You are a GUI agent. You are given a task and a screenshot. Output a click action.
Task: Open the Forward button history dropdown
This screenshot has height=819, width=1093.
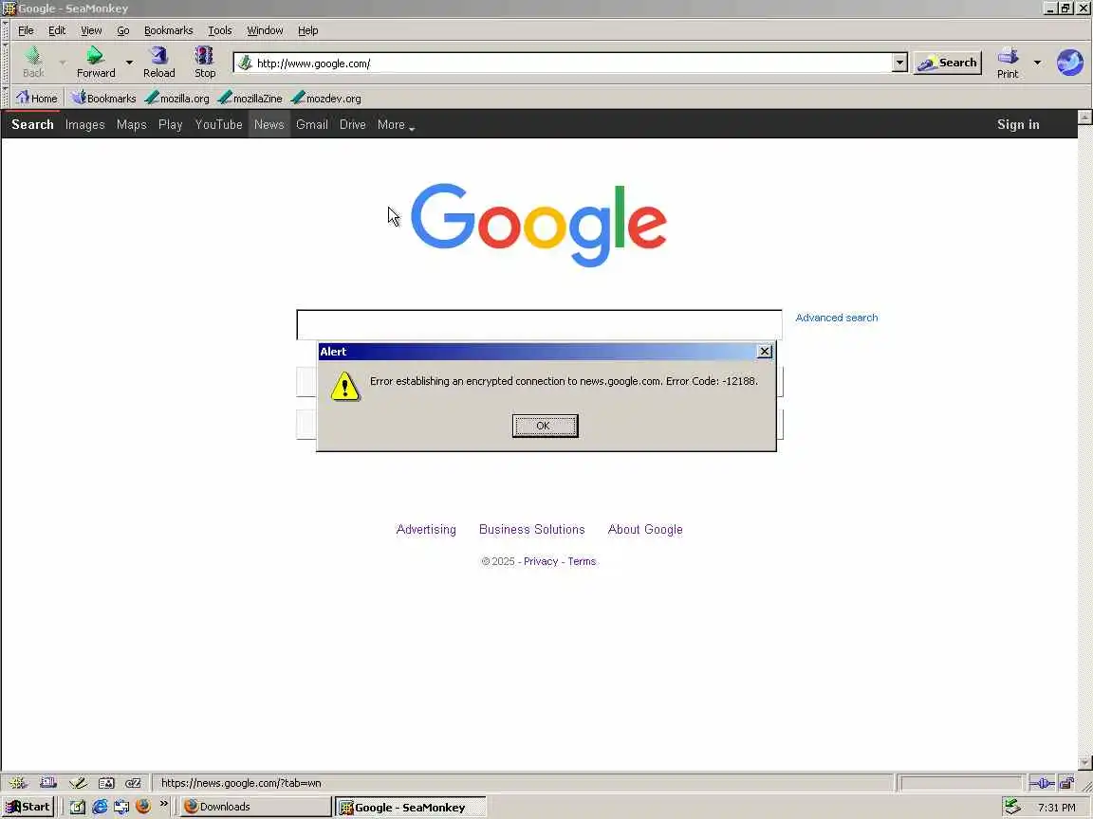pyautogui.click(x=129, y=63)
